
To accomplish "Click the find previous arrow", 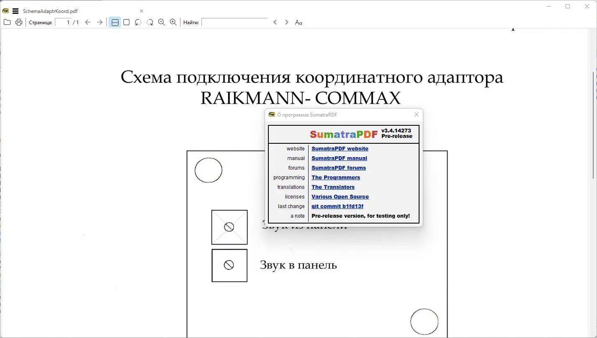I will [x=275, y=22].
